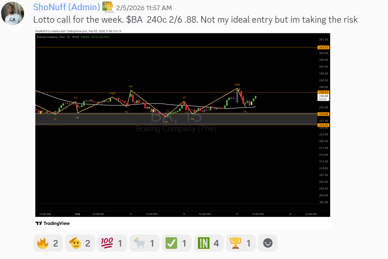Open the BA TradingView chart image
This screenshot has width=388, height=259.
(183, 129)
